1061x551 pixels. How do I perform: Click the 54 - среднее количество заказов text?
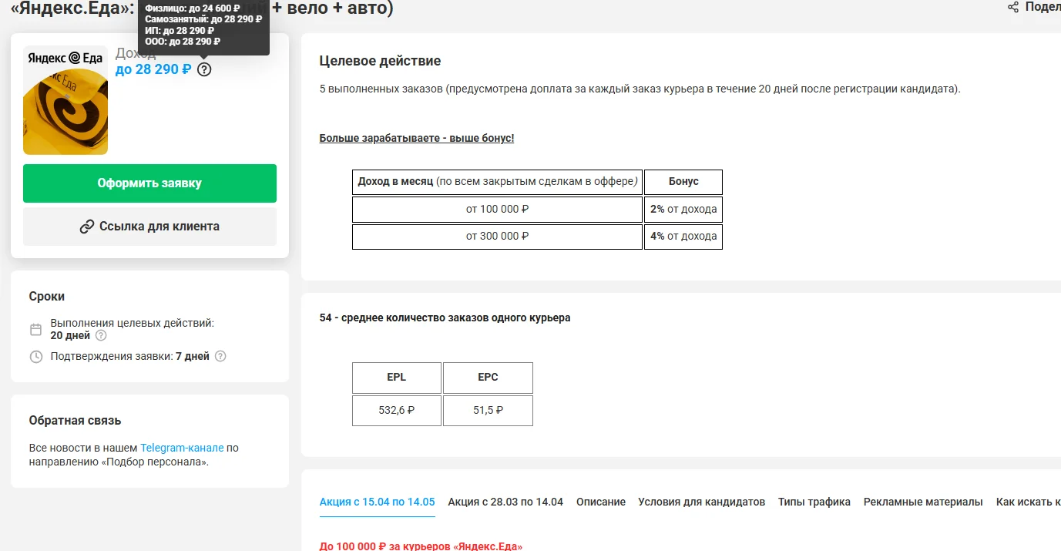445,317
